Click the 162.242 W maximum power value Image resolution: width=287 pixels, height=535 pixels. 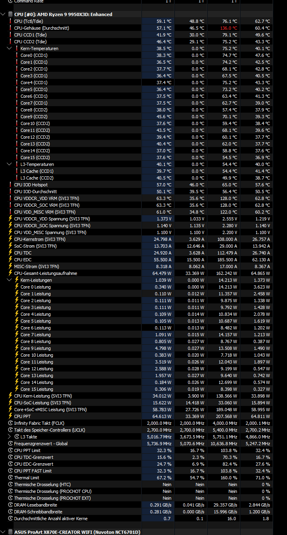tap(226, 273)
